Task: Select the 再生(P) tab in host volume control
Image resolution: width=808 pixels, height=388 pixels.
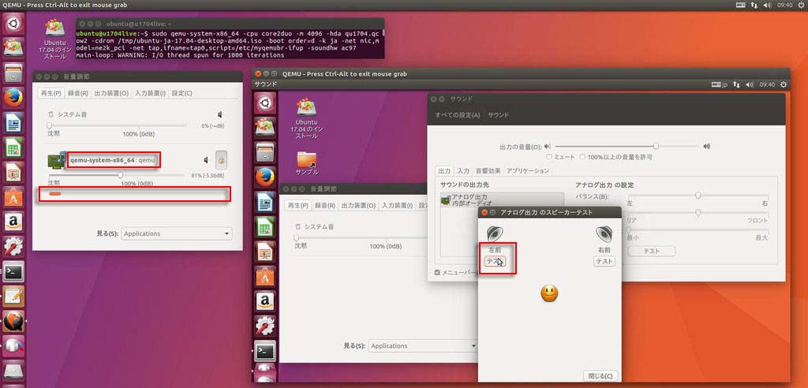Action: tap(51, 93)
